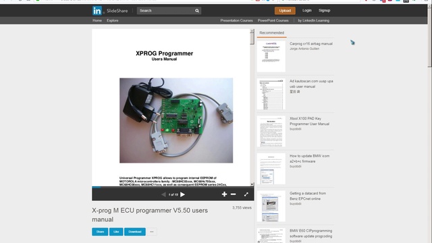This screenshot has width=432, height=243.
Task: Open Getting a datacard from Benz thumbnail
Action: click(271, 207)
